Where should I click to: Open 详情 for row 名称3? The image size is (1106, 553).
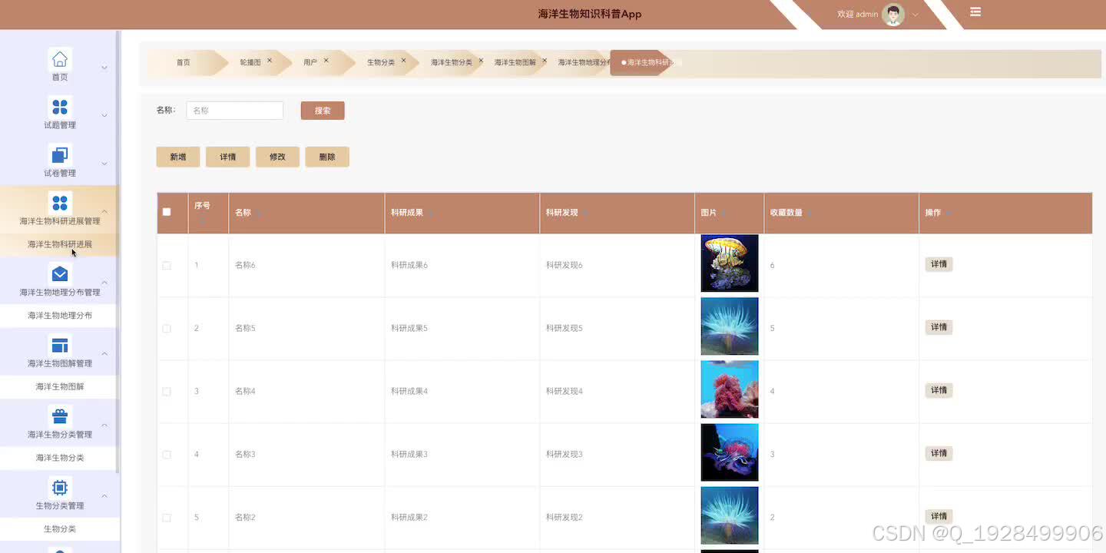point(939,453)
